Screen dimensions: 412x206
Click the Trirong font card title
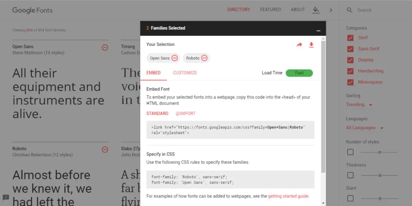128,47
